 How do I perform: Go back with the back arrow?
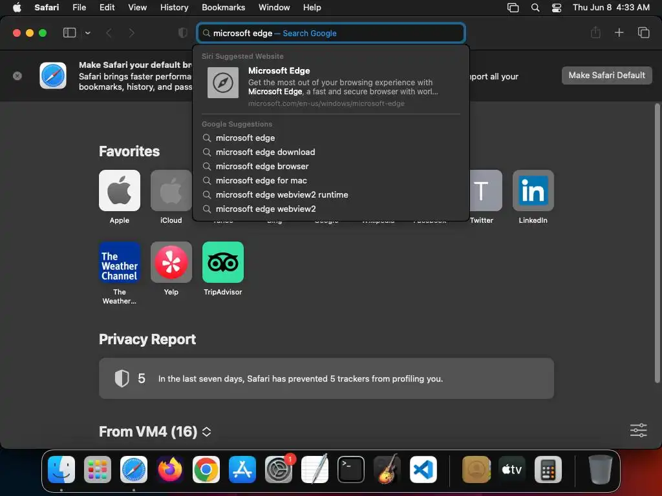(109, 33)
